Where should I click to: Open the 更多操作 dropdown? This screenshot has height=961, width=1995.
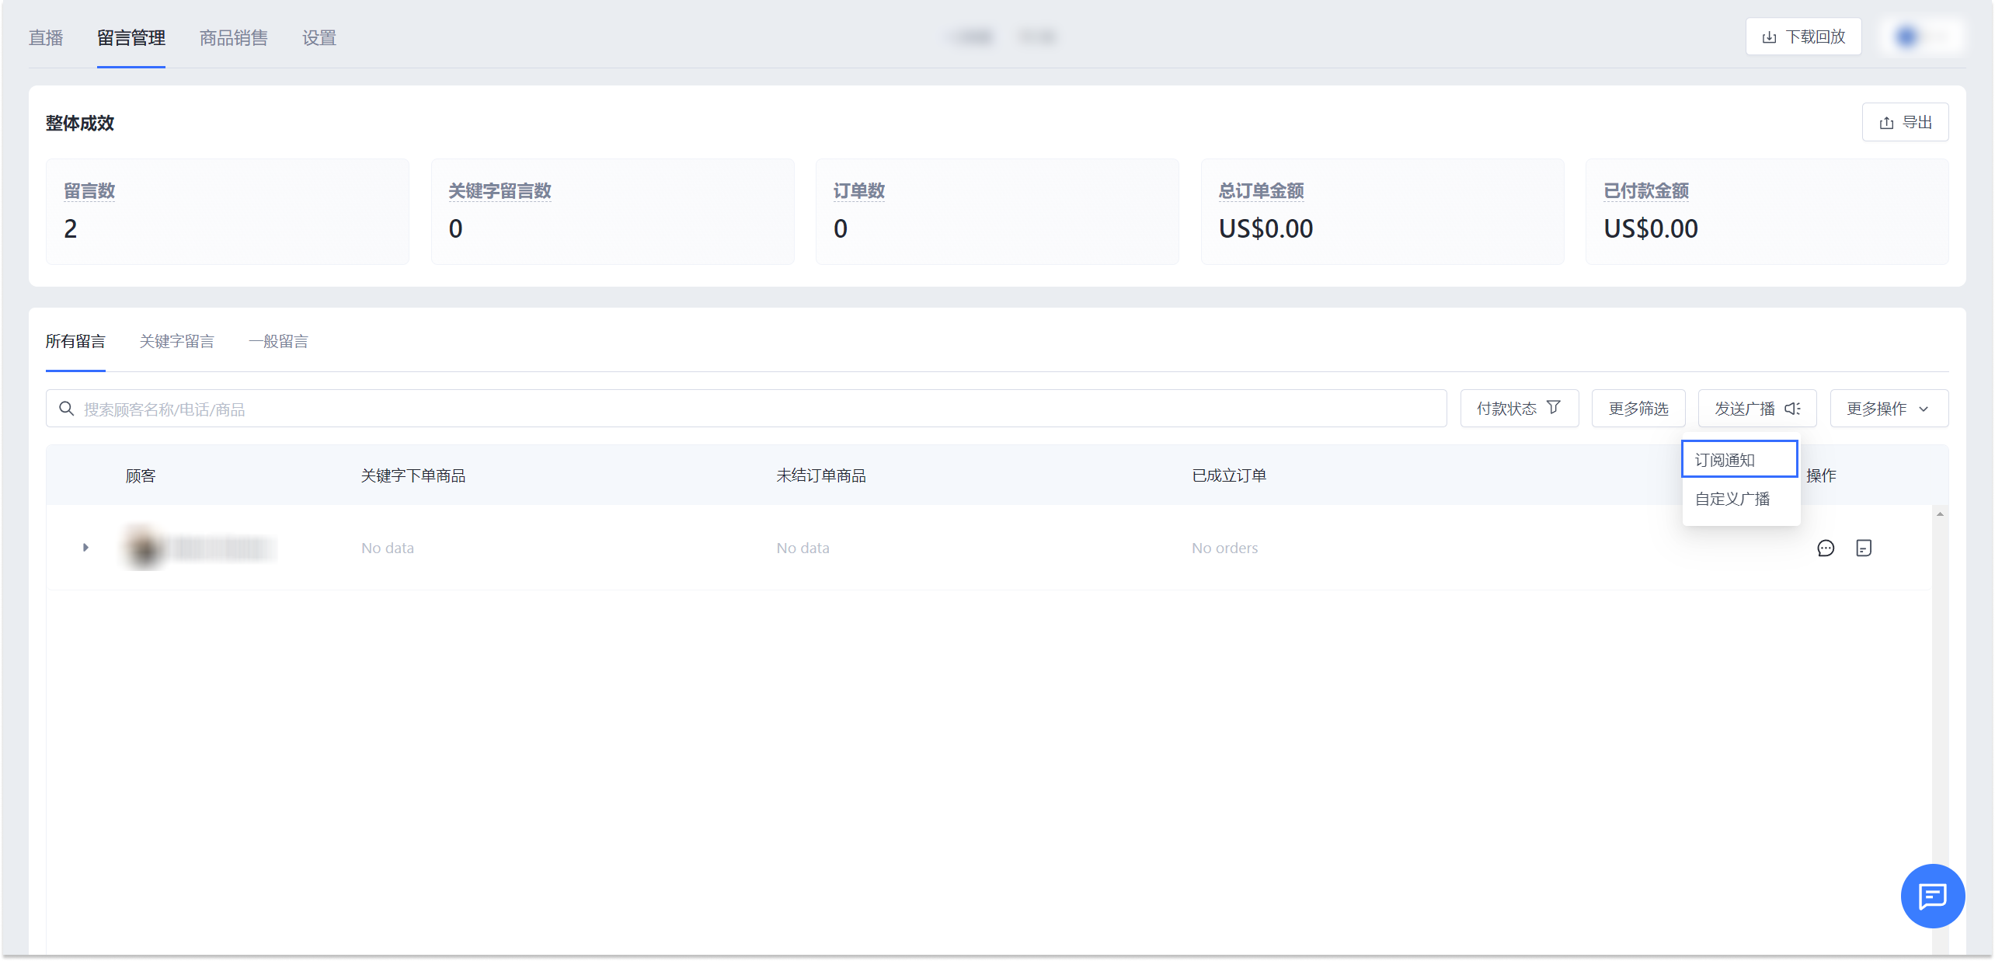(1889, 409)
